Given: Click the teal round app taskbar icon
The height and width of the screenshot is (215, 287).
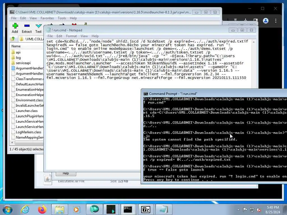Looking at the screenshot, I should click(94, 209).
